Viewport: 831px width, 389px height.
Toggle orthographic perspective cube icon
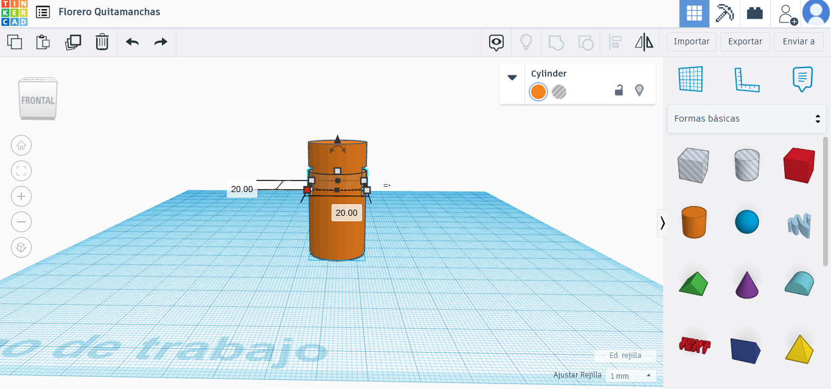click(21, 247)
